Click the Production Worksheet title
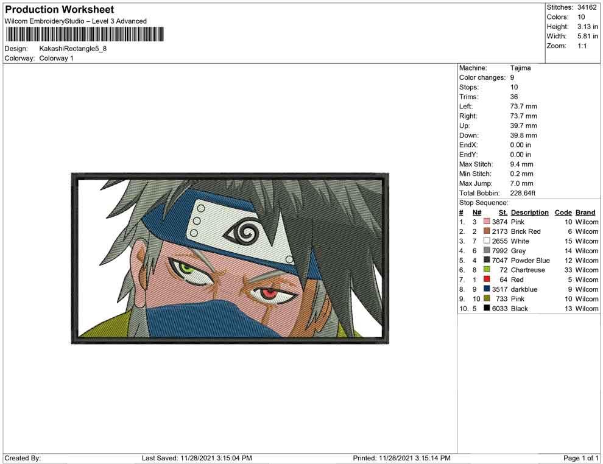Image resolution: width=603 pixels, height=464 pixels. tap(60, 10)
